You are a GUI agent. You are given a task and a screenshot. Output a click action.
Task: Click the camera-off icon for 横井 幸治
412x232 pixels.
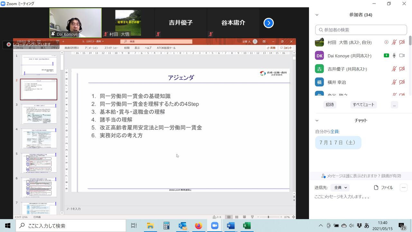[x=402, y=82]
